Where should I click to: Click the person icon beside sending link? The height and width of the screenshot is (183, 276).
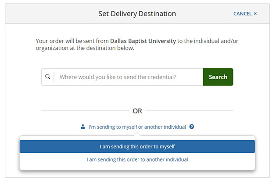coord(83,127)
